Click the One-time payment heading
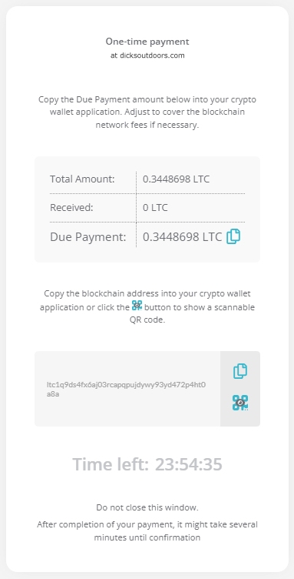Viewport: 294px width, 579px height. tap(147, 42)
